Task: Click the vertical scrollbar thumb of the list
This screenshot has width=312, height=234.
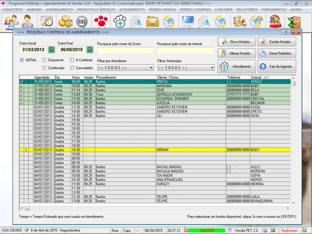Action: click(293, 83)
